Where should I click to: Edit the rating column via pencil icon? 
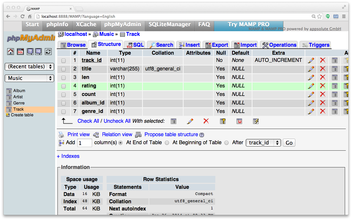pyautogui.click(x=311, y=86)
